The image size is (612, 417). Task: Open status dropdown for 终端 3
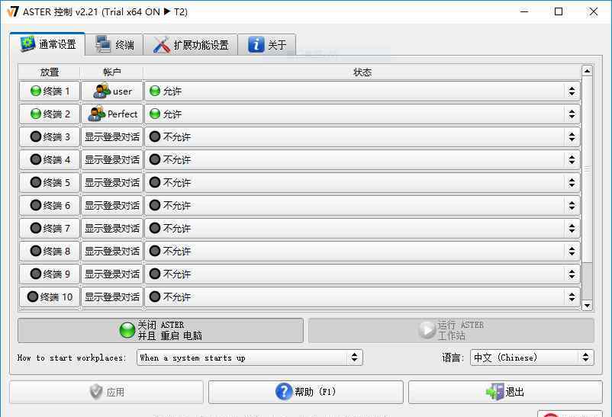tap(362, 137)
